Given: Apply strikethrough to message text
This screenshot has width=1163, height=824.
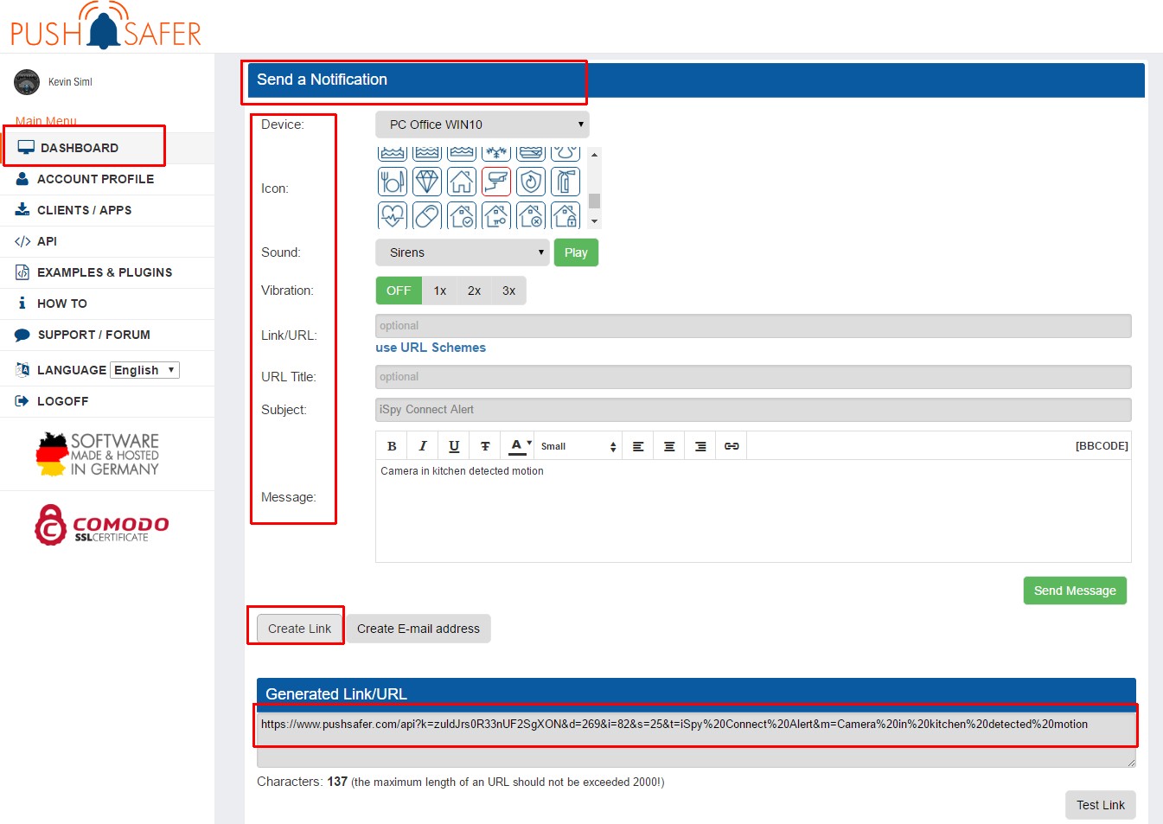Looking at the screenshot, I should (x=485, y=446).
